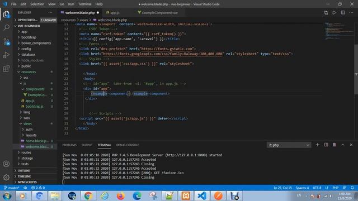
Task: Open the Selection menu
Action: tap(37, 4)
